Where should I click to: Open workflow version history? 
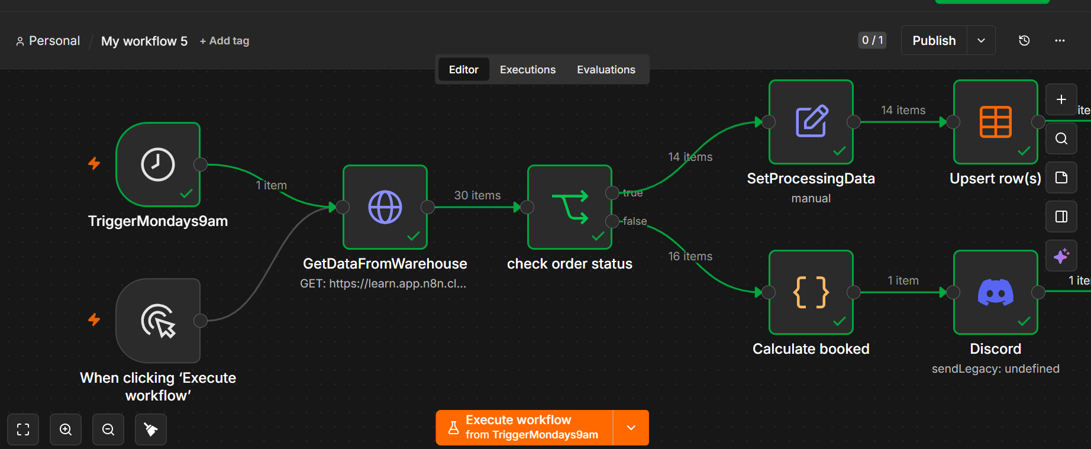pyautogui.click(x=1024, y=40)
